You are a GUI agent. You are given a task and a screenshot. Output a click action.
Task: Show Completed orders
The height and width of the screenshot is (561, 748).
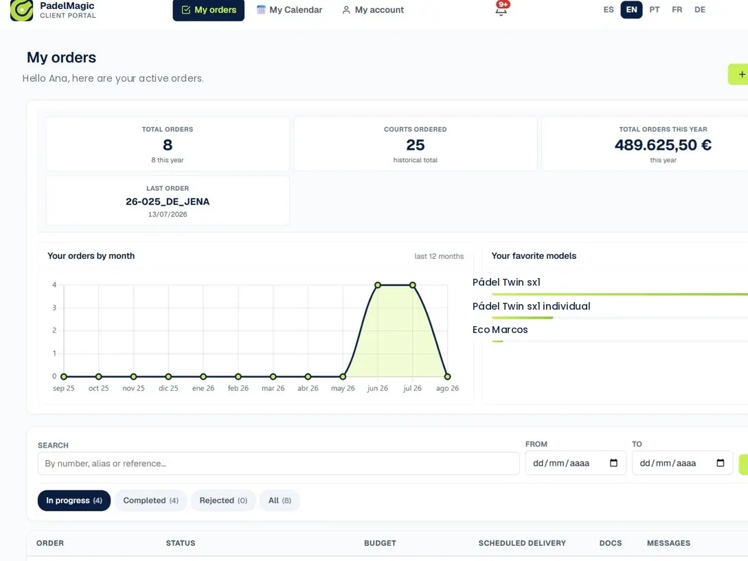tap(150, 501)
